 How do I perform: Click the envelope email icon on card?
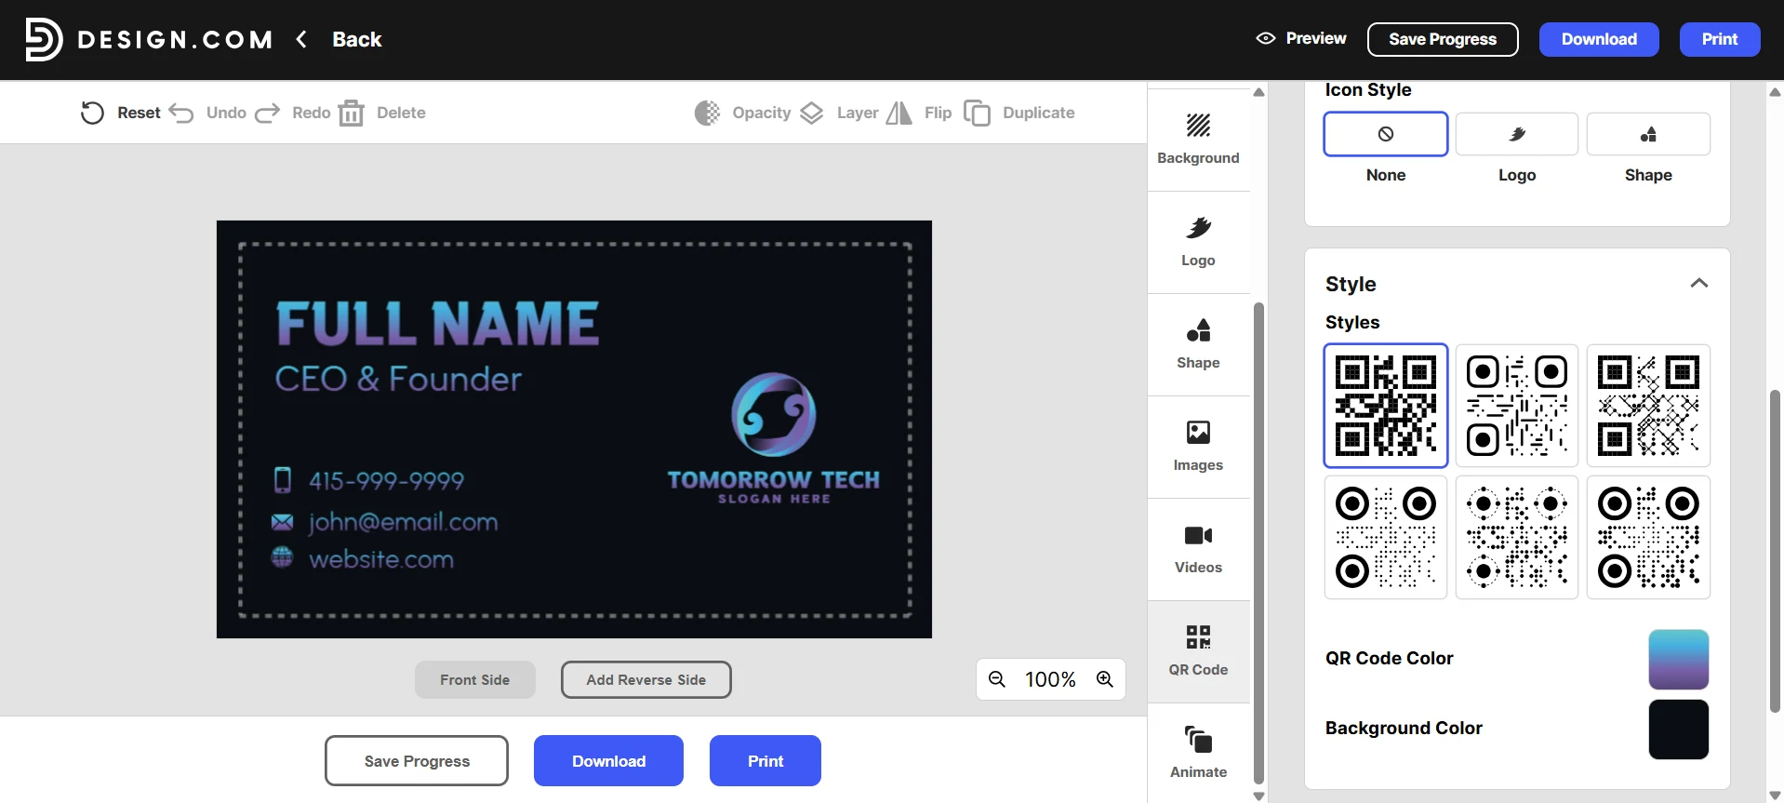[x=282, y=522]
